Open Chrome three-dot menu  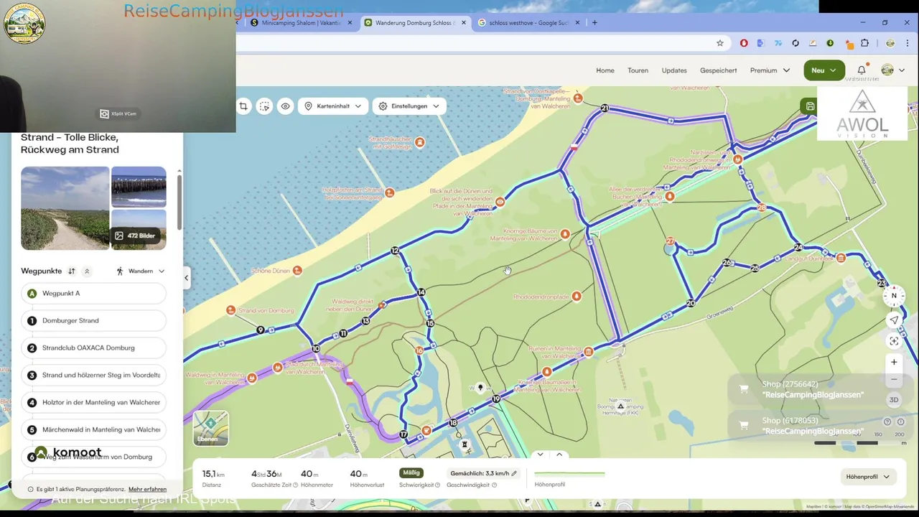click(x=908, y=43)
